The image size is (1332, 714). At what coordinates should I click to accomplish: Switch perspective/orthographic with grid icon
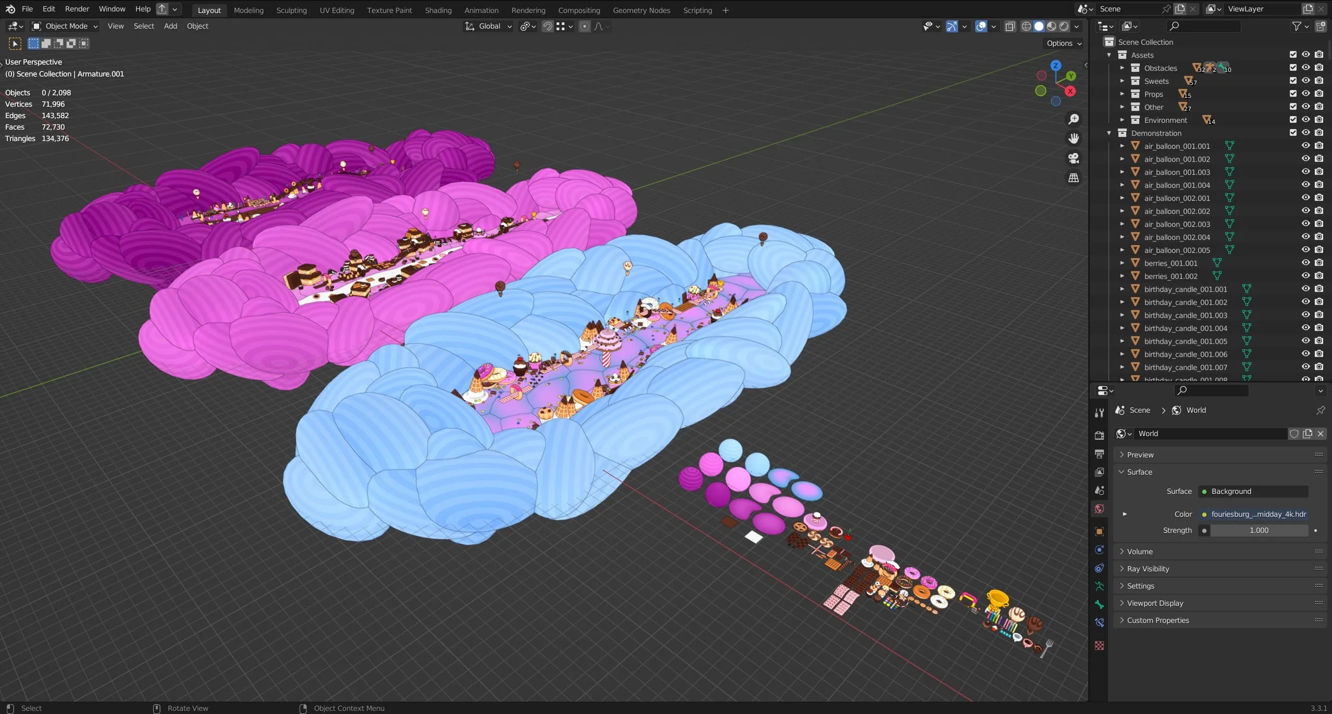(1074, 178)
